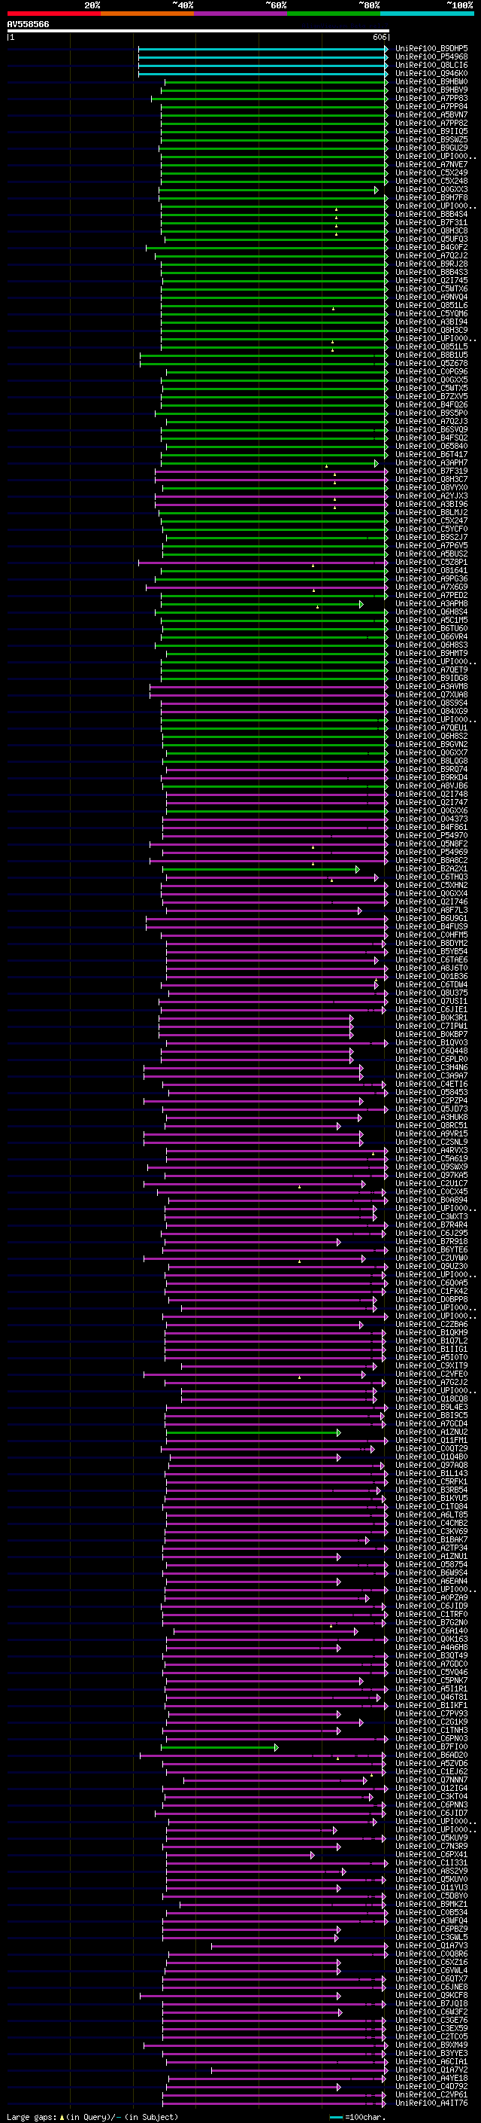481x2123 pixels.
Task: Select the green alignment bar for B9HBW0
Action: point(277,81)
